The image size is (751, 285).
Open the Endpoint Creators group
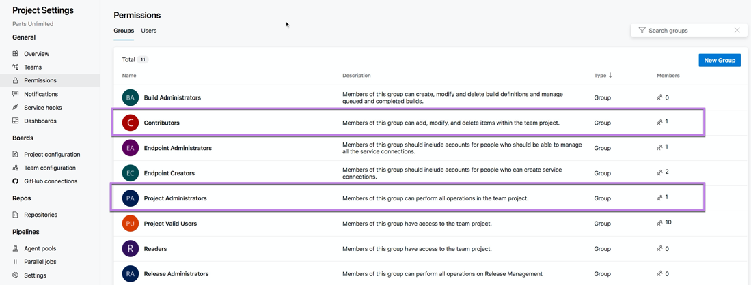[x=169, y=173]
